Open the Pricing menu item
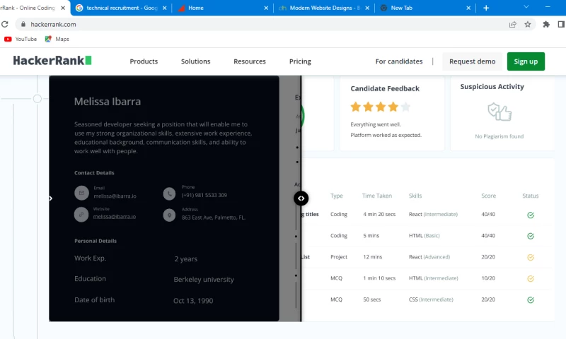This screenshot has width=566, height=339. click(x=300, y=61)
